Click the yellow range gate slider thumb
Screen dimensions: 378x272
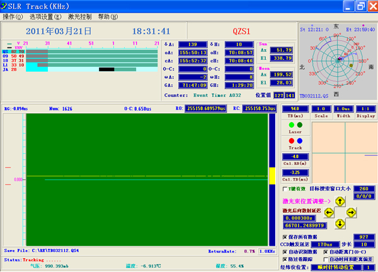point(272,176)
